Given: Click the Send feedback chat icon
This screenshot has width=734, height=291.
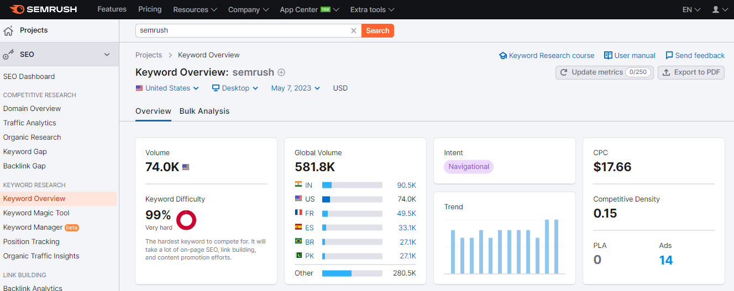Looking at the screenshot, I should [x=669, y=56].
